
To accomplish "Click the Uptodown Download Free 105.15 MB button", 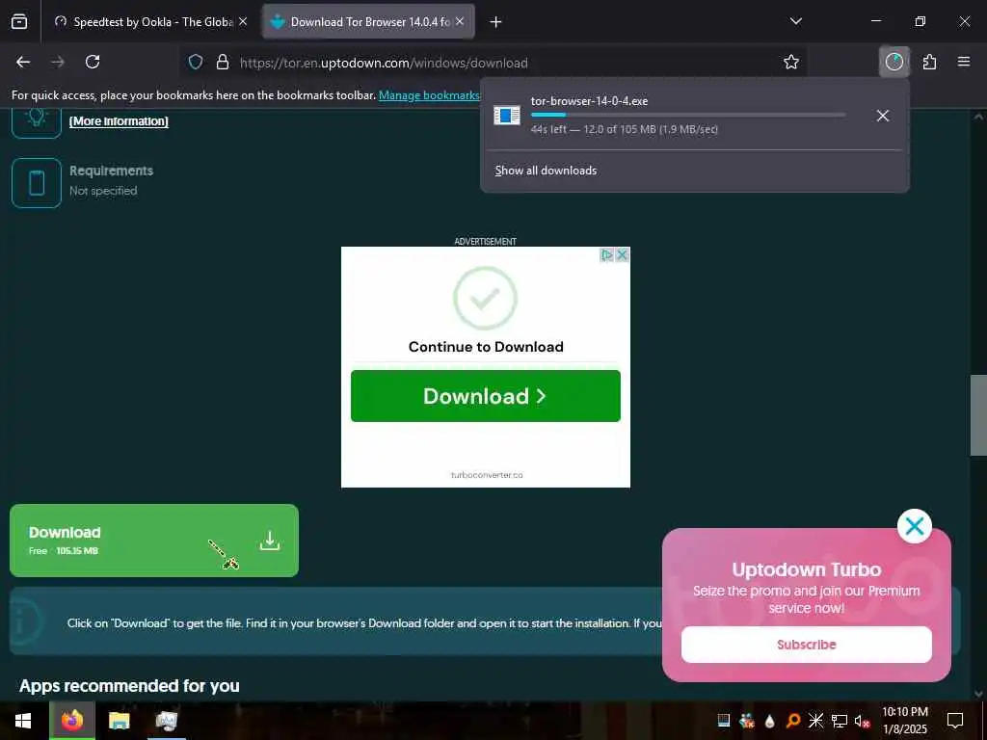I will pyautogui.click(x=154, y=541).
